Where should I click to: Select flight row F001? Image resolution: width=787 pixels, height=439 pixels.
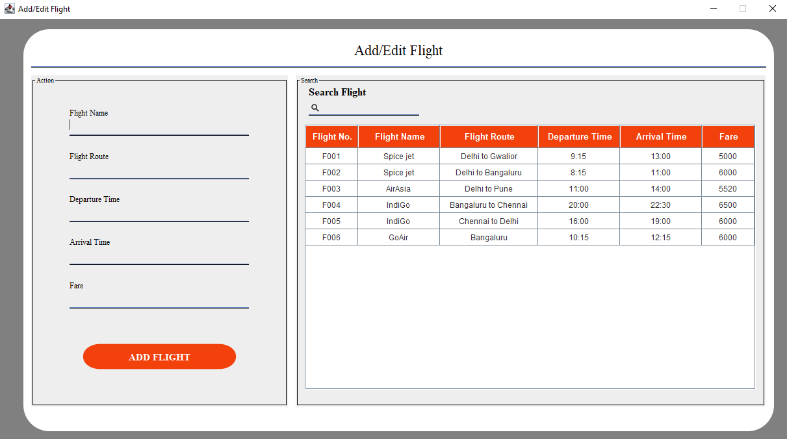pos(331,157)
